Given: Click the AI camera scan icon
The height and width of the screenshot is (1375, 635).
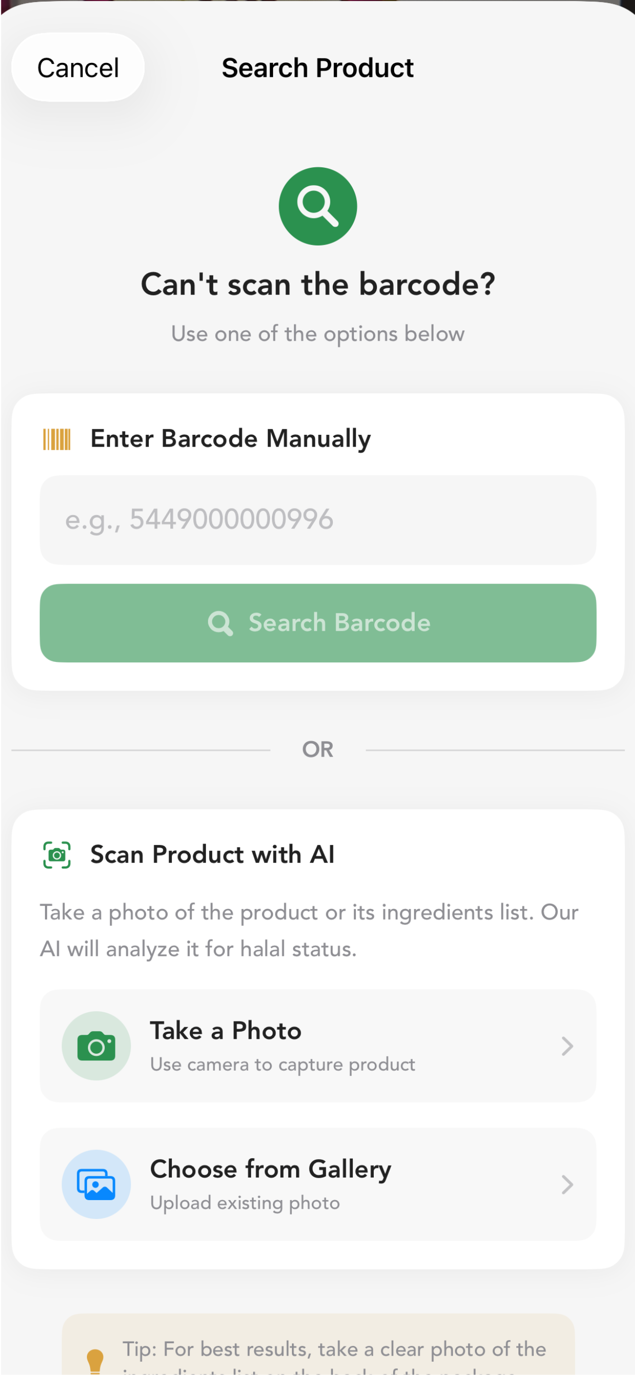Looking at the screenshot, I should 57,855.
